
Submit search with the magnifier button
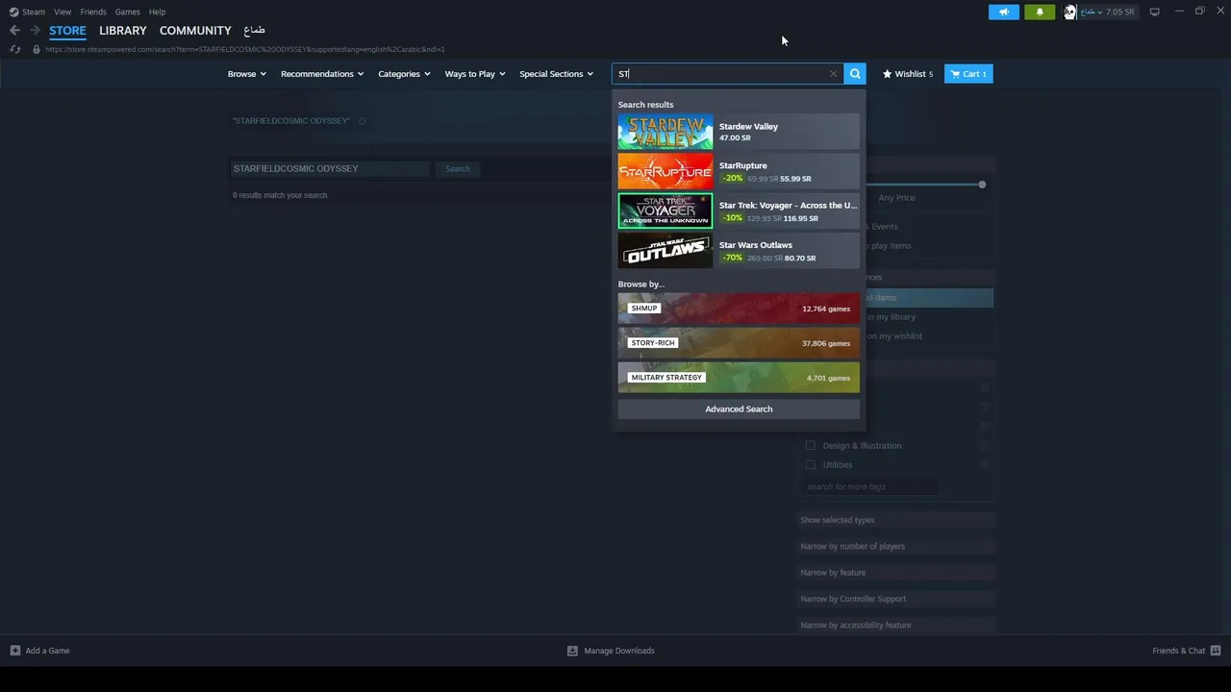[855, 74]
